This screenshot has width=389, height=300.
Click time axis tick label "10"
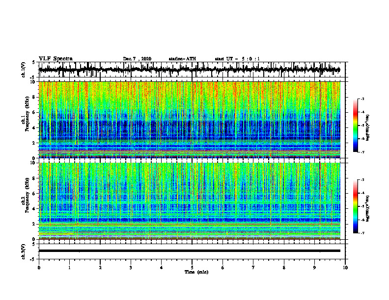(x=345, y=268)
